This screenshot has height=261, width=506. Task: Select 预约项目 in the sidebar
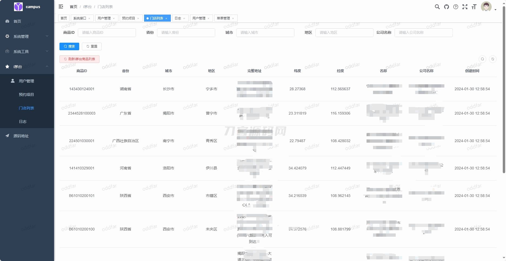coord(26,95)
